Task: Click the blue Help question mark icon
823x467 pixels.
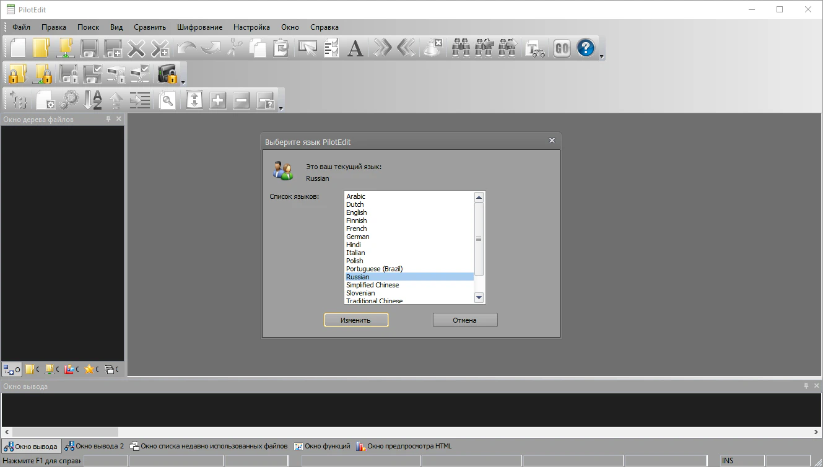Action: [585, 48]
